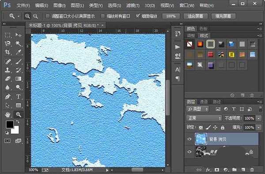Select the Blur tool

8,87
